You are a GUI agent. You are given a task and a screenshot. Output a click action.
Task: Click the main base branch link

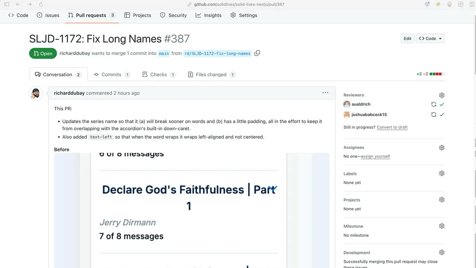164,53
